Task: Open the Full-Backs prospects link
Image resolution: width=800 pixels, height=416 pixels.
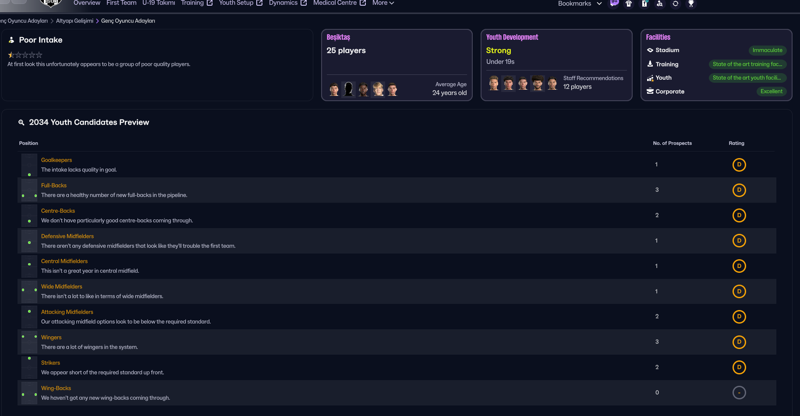Action: click(54, 186)
